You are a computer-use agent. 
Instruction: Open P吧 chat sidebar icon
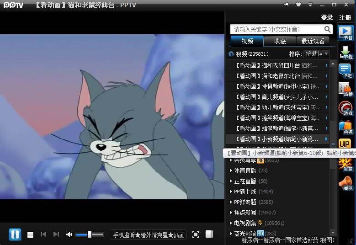[x=345, y=71]
